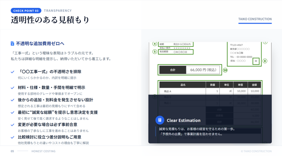The image size is (282, 156).
Task: Select the TRANSPARENCY label in the header
Action: pyautogui.click(x=58, y=11)
